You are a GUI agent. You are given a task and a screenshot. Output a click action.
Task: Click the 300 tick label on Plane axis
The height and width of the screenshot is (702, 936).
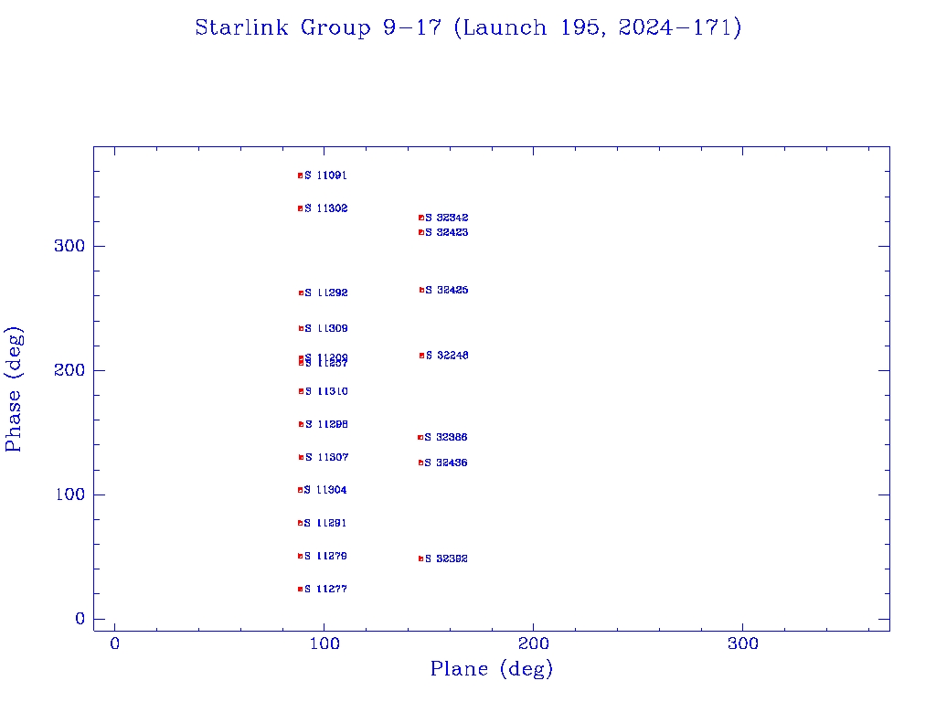click(x=742, y=643)
